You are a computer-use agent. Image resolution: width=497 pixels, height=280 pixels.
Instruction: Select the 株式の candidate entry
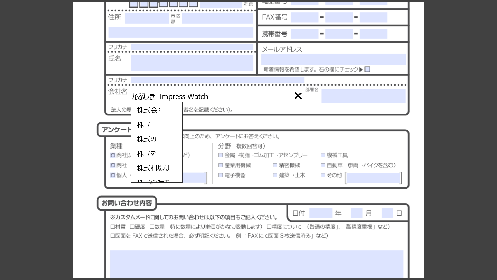coord(146,139)
